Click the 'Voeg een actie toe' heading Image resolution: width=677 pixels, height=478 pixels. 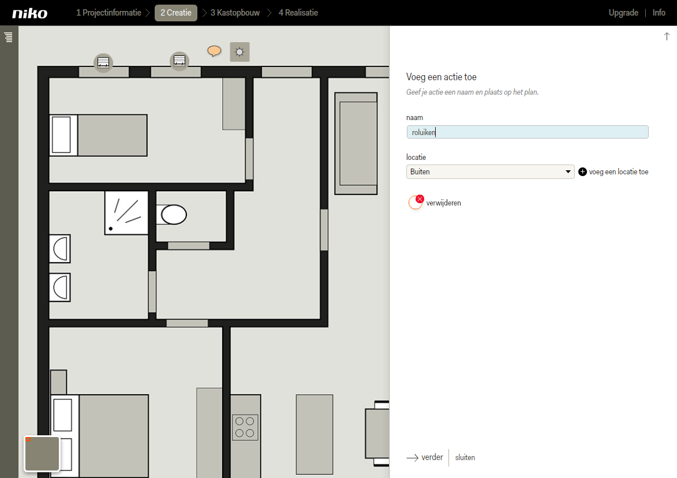442,77
